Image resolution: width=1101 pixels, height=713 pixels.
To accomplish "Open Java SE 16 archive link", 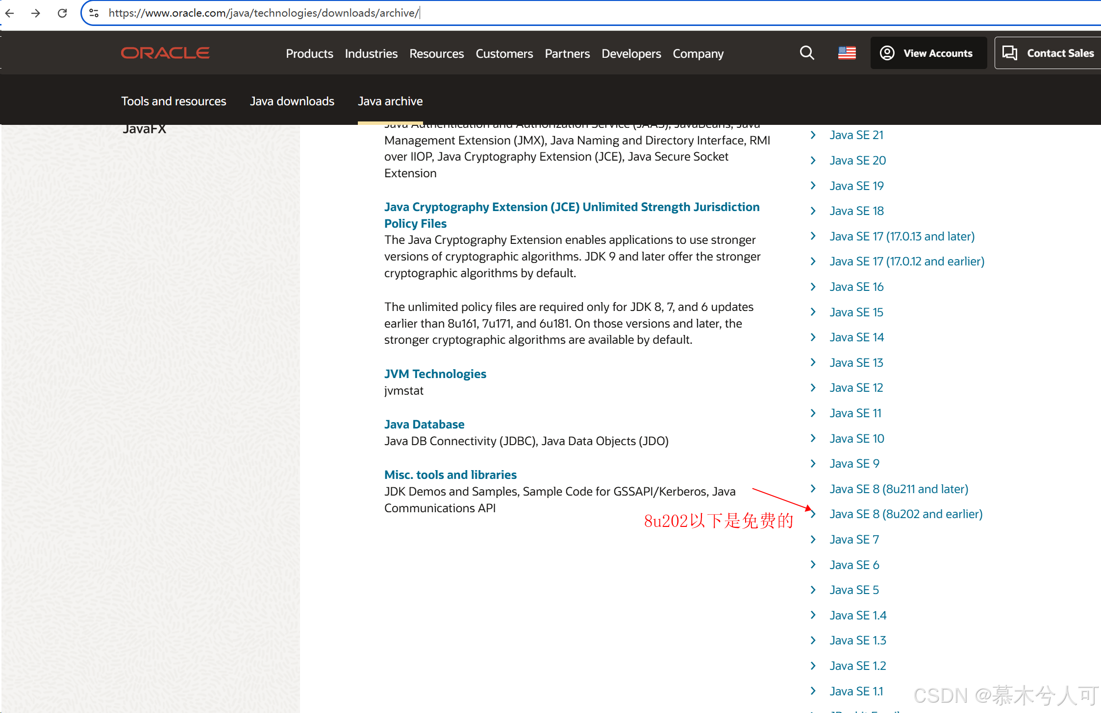I will click(856, 286).
